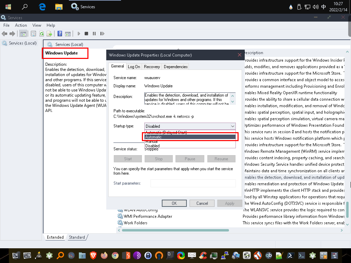Choose Disabled in the dropdown list

(x=190, y=146)
